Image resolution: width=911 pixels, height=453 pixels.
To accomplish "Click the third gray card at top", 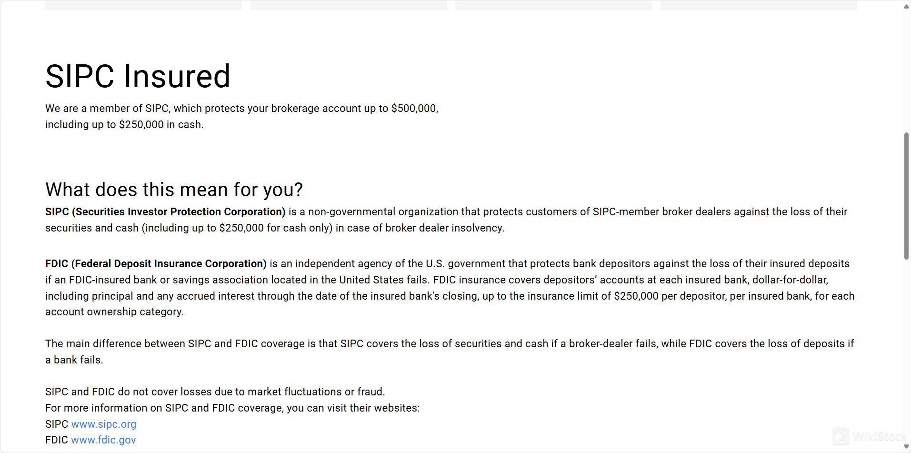I will pos(553,5).
